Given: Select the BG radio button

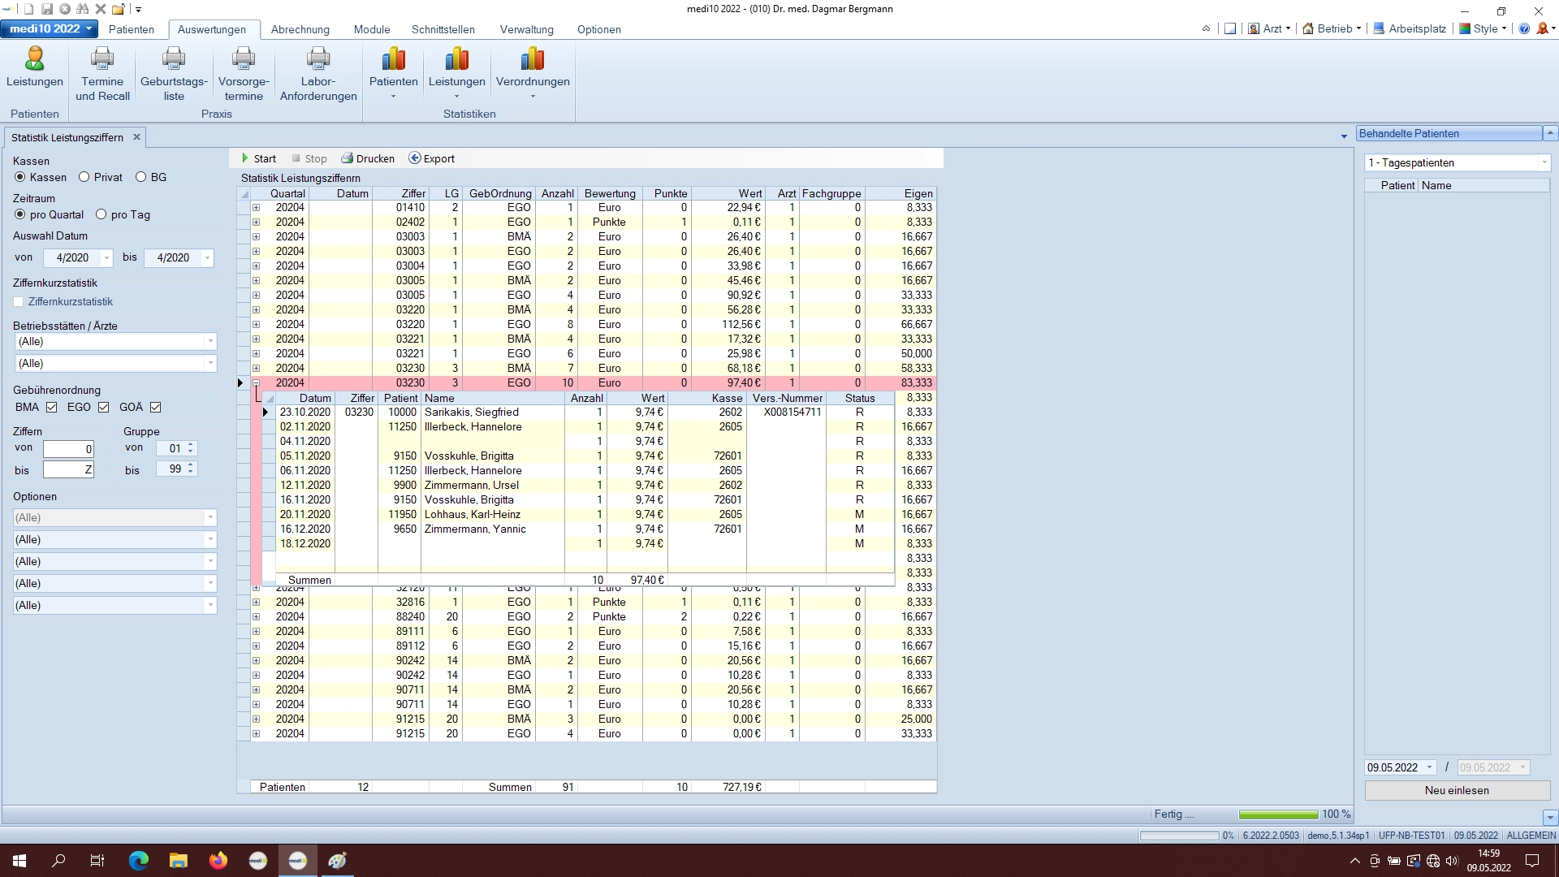Looking at the screenshot, I should (140, 177).
